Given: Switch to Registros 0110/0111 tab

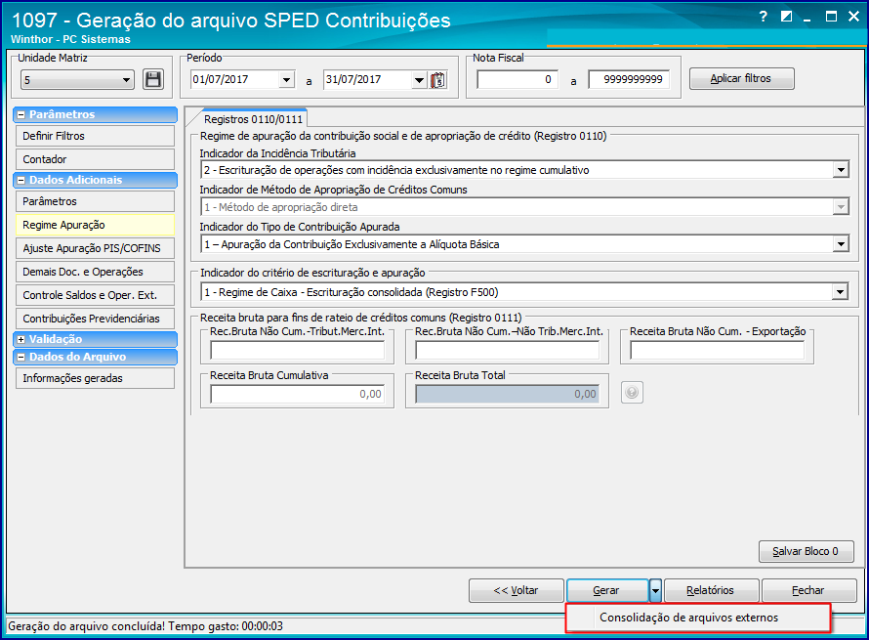Looking at the screenshot, I should point(253,119).
